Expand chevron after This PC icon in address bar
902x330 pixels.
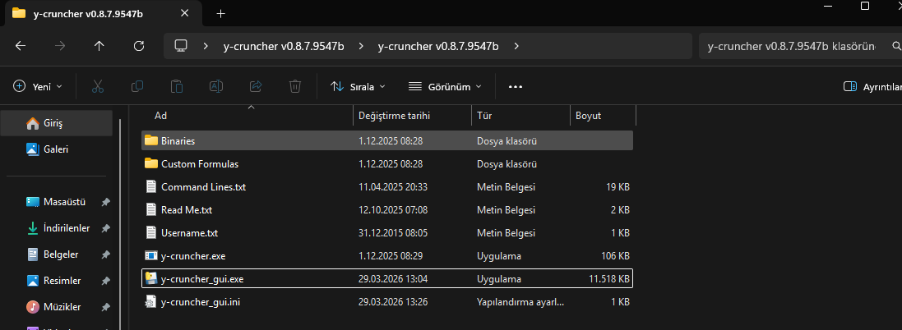click(206, 46)
